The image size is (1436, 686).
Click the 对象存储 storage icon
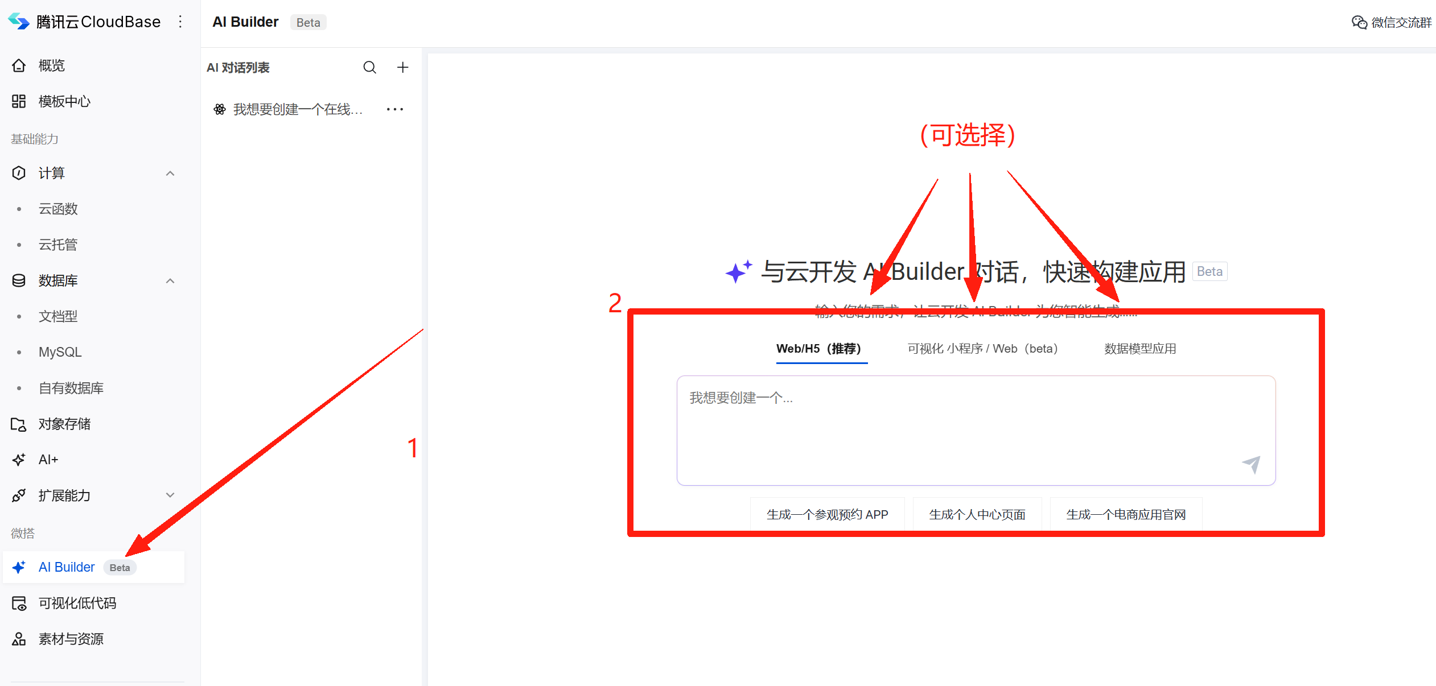tap(19, 424)
